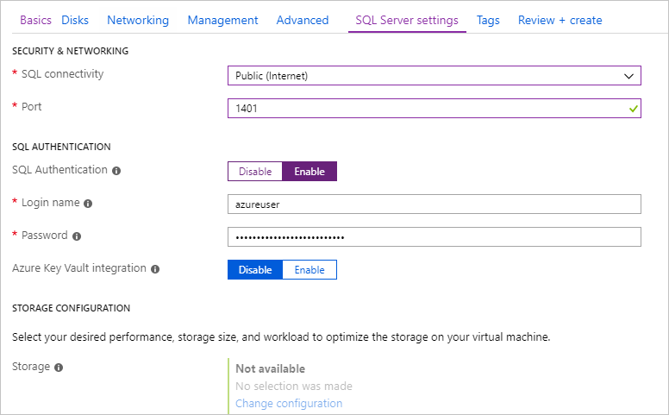
Task: Click into the Password field
Action: (x=434, y=236)
